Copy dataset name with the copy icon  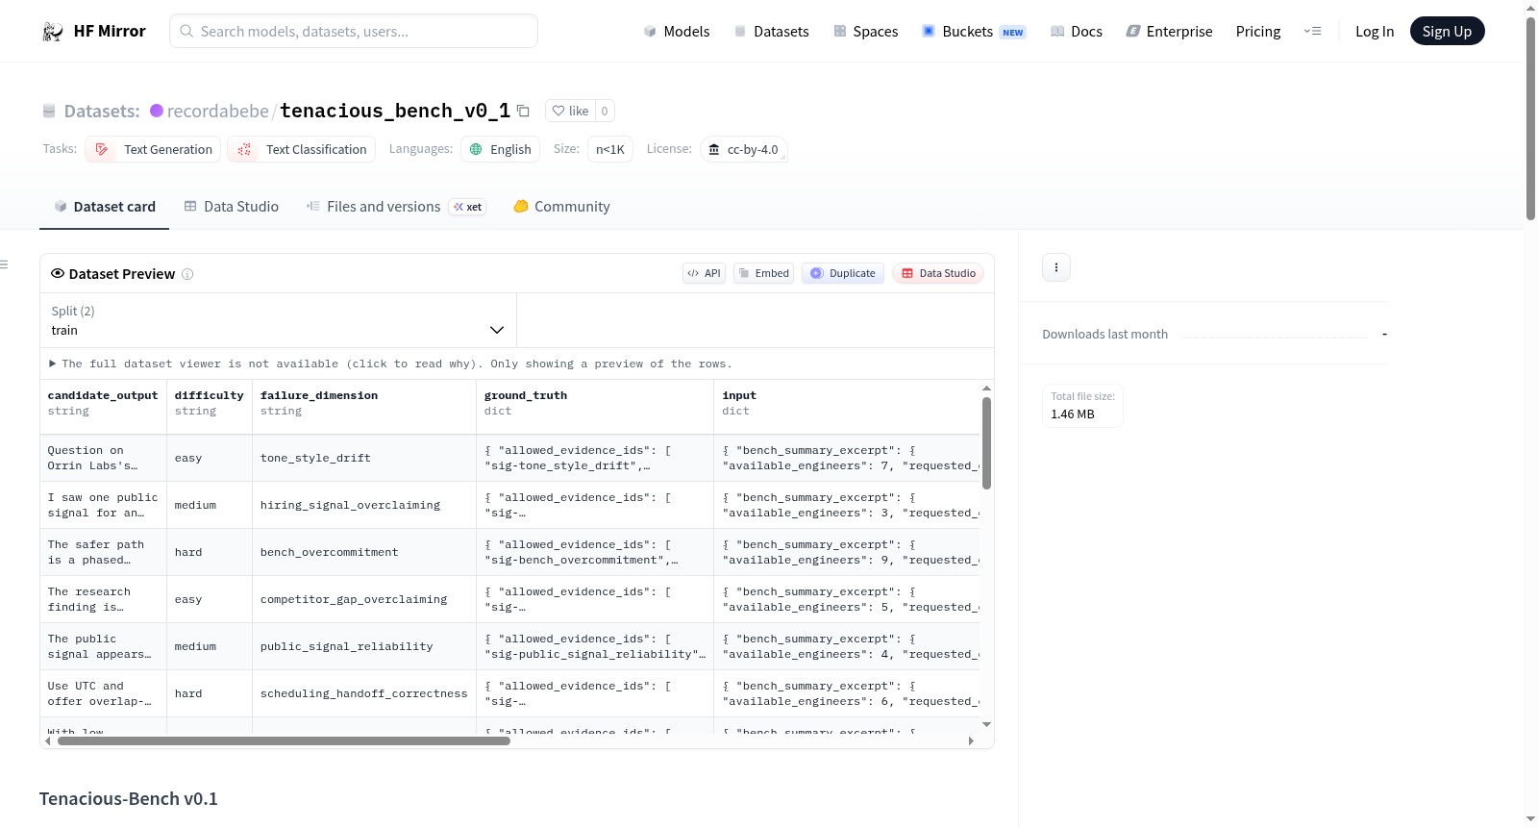(523, 111)
